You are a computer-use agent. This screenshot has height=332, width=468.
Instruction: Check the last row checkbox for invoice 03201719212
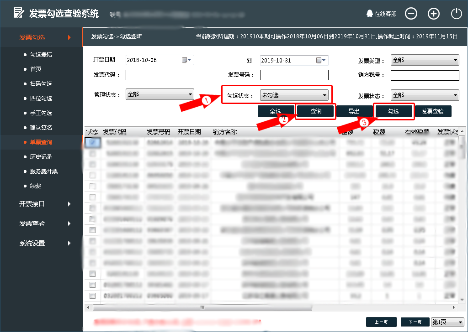click(92, 296)
